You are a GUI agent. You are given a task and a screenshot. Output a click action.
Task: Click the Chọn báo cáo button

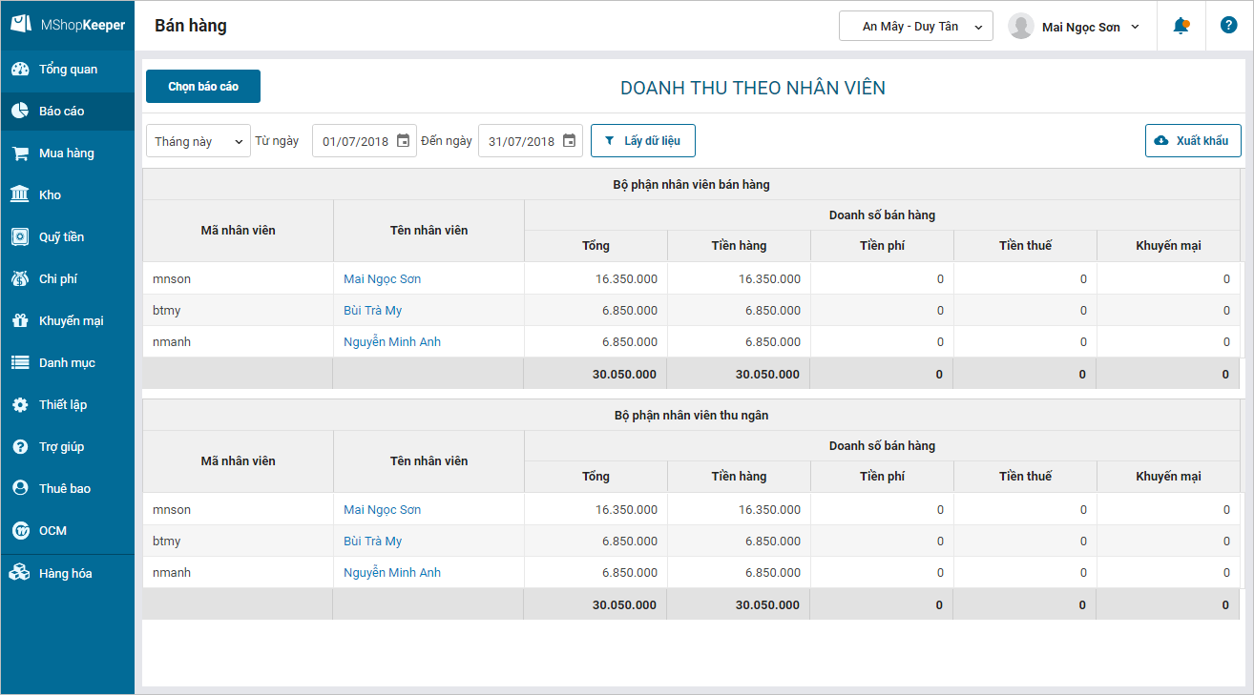click(x=203, y=87)
